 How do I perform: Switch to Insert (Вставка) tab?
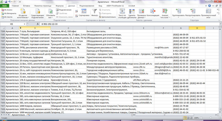[x=26, y=6]
